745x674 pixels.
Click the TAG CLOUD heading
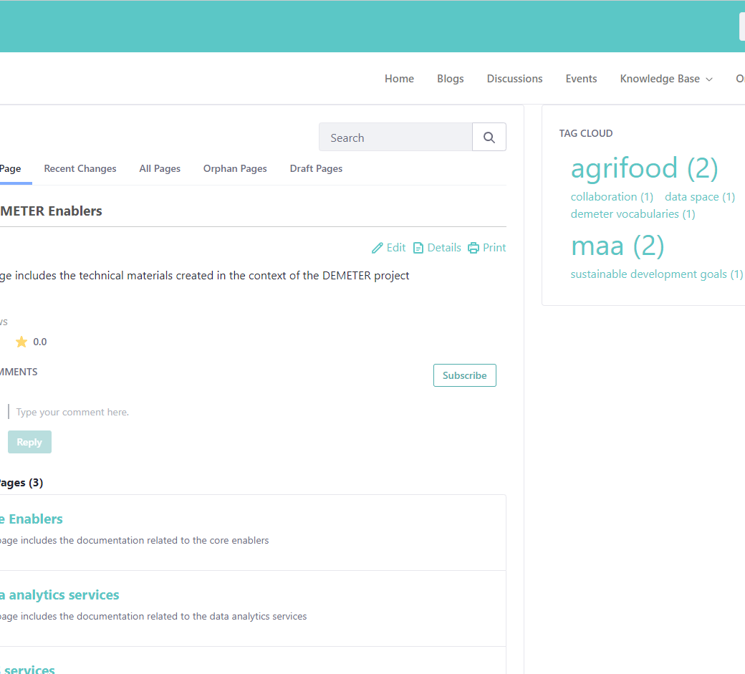tap(586, 133)
